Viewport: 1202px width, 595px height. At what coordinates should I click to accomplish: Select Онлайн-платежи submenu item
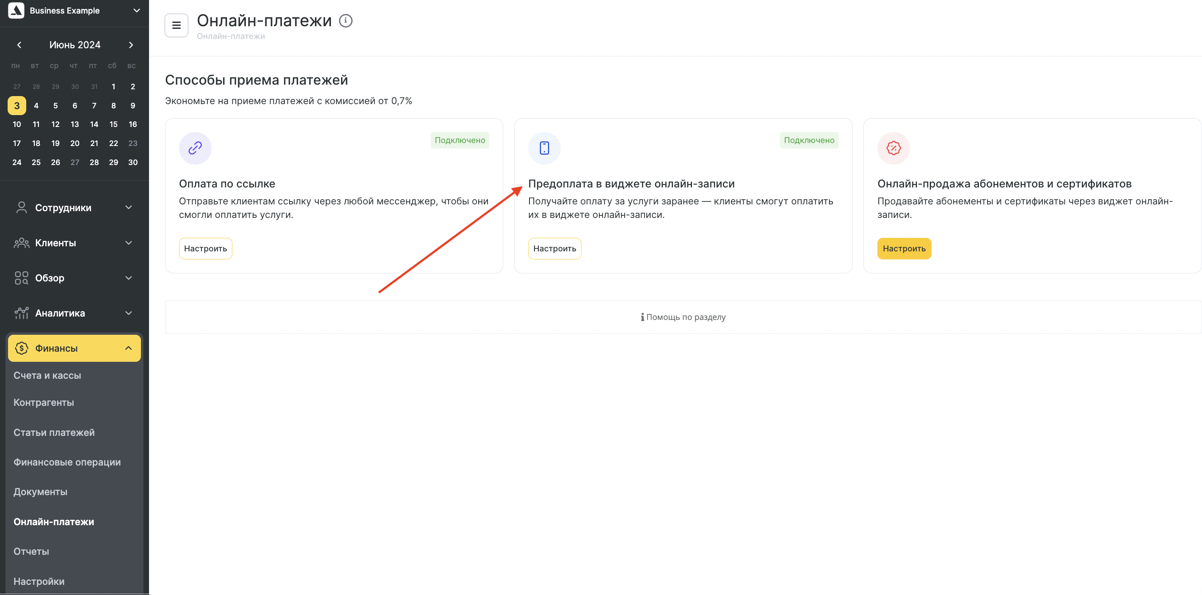[x=54, y=522]
